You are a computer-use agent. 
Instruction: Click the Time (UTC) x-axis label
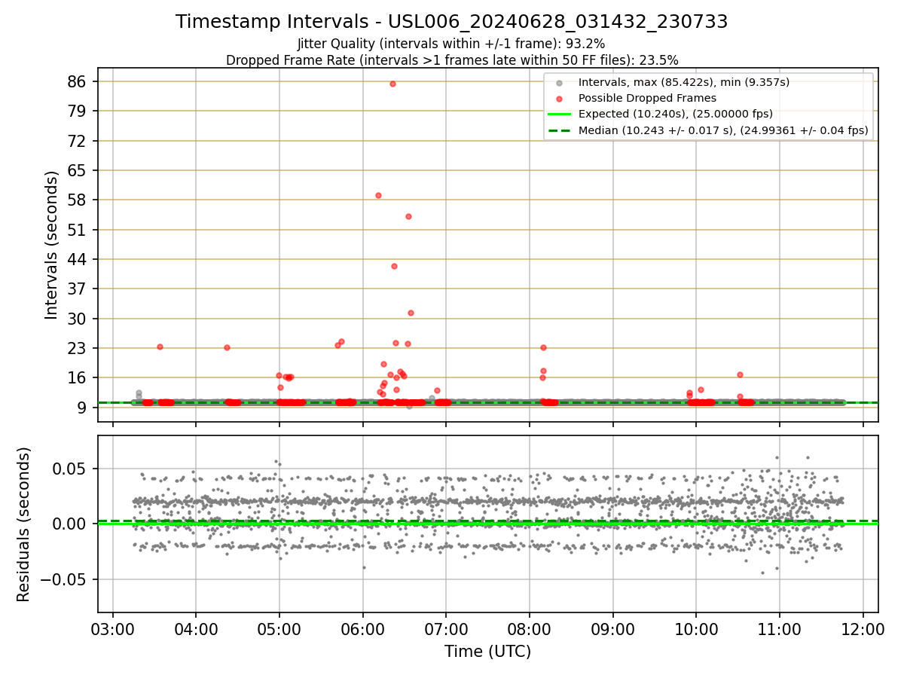tap(487, 652)
